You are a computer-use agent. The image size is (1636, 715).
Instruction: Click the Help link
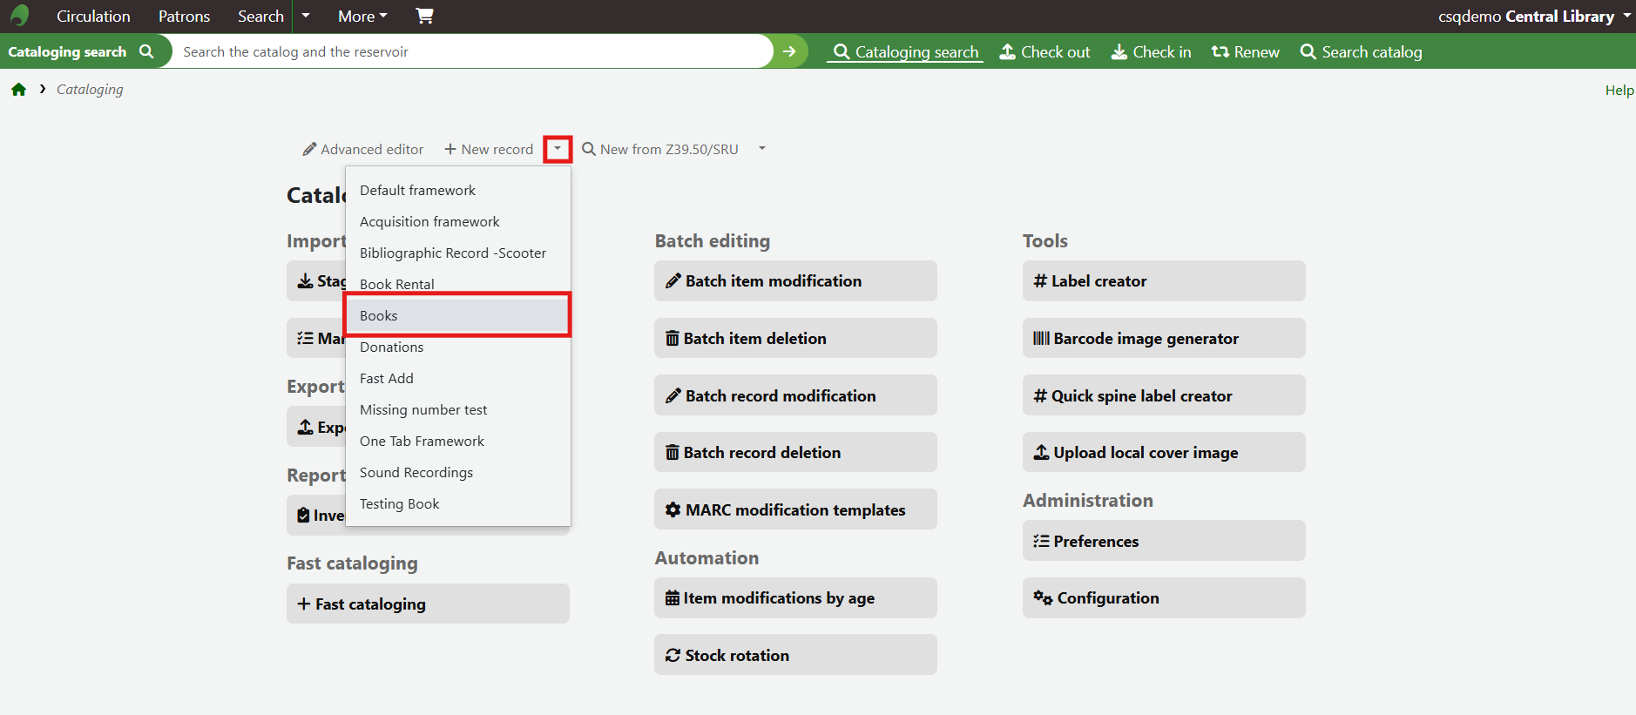(x=1619, y=91)
